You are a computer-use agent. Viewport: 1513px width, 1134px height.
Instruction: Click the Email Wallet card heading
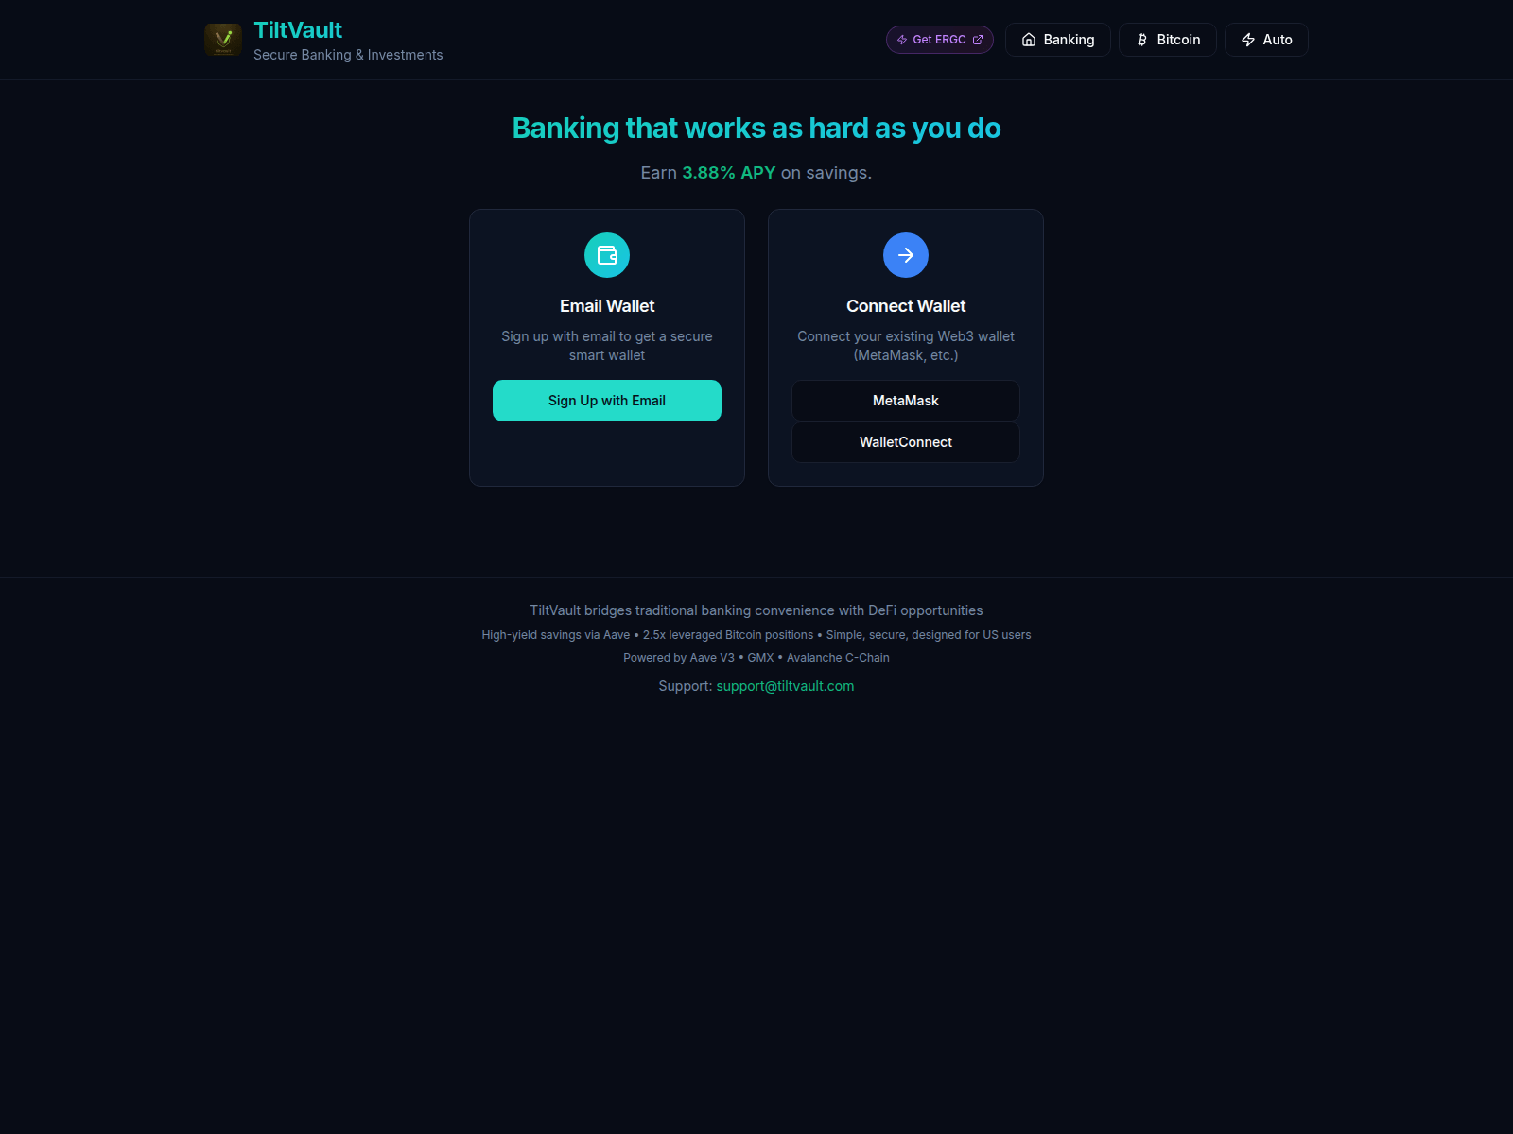[607, 306]
